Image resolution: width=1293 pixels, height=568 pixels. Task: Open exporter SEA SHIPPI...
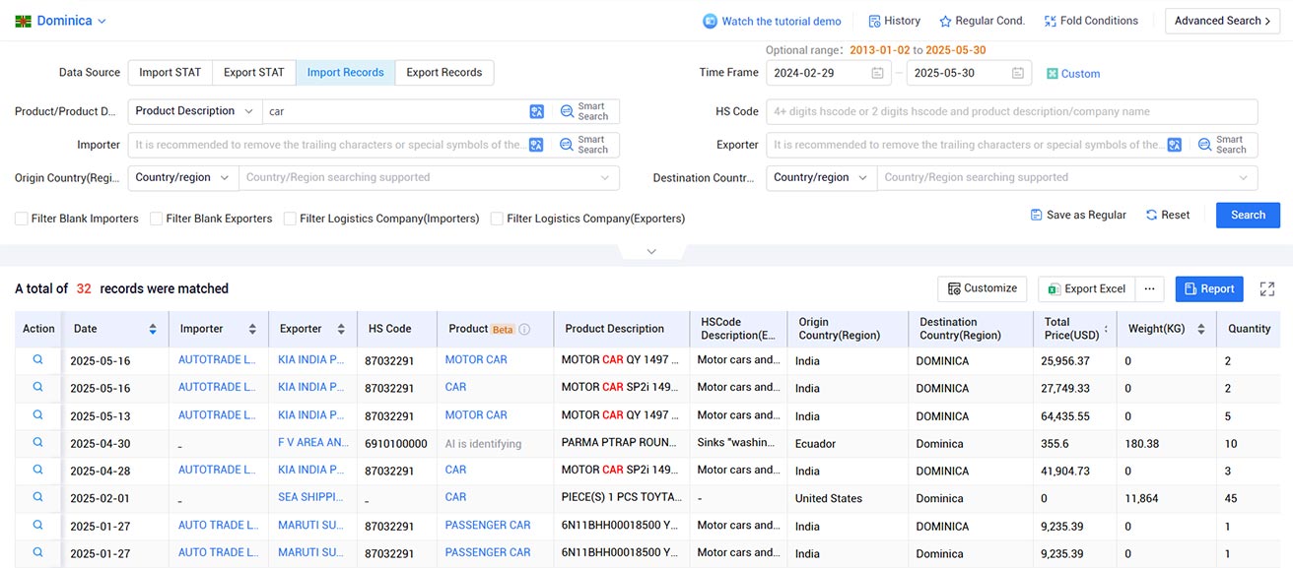click(310, 498)
